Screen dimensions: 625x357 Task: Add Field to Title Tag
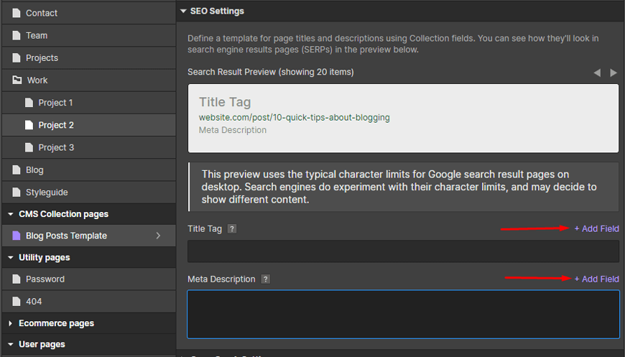click(x=597, y=228)
